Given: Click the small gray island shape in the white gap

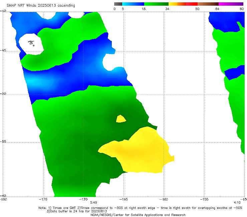Looking at the screenshot, I should click(x=31, y=43).
